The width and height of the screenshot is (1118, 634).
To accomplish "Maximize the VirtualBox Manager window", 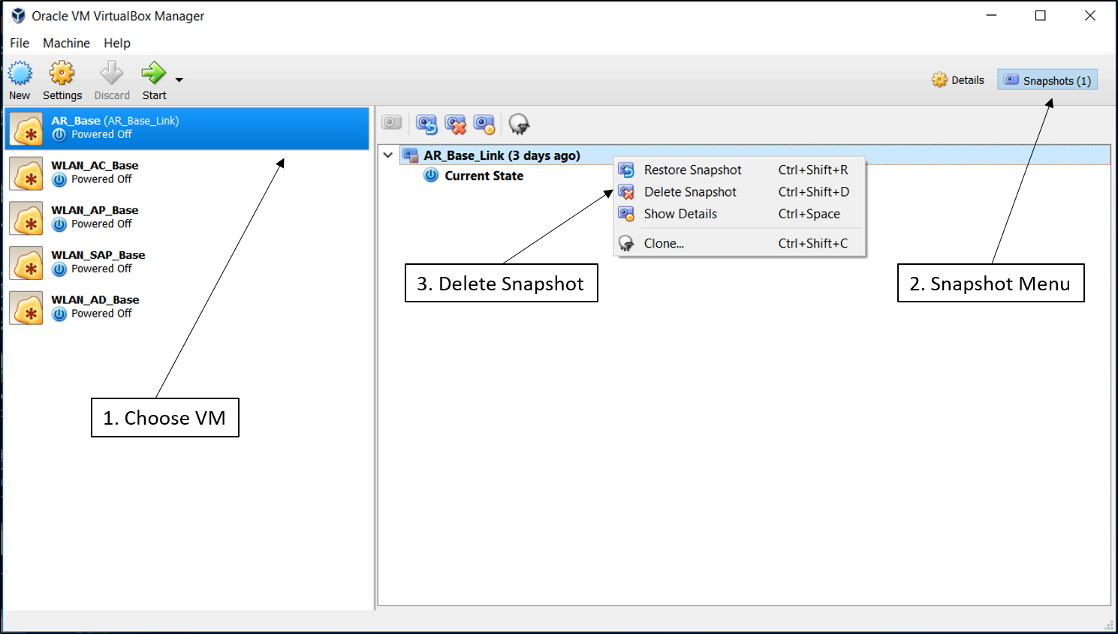I will pos(1041,16).
